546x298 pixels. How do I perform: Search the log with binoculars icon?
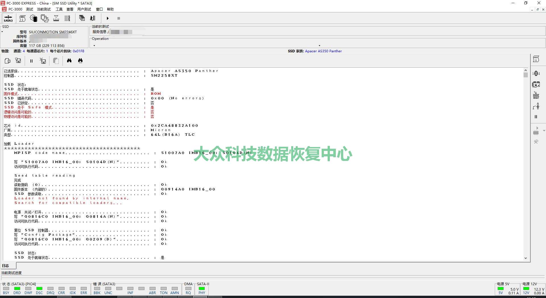tap(69, 61)
